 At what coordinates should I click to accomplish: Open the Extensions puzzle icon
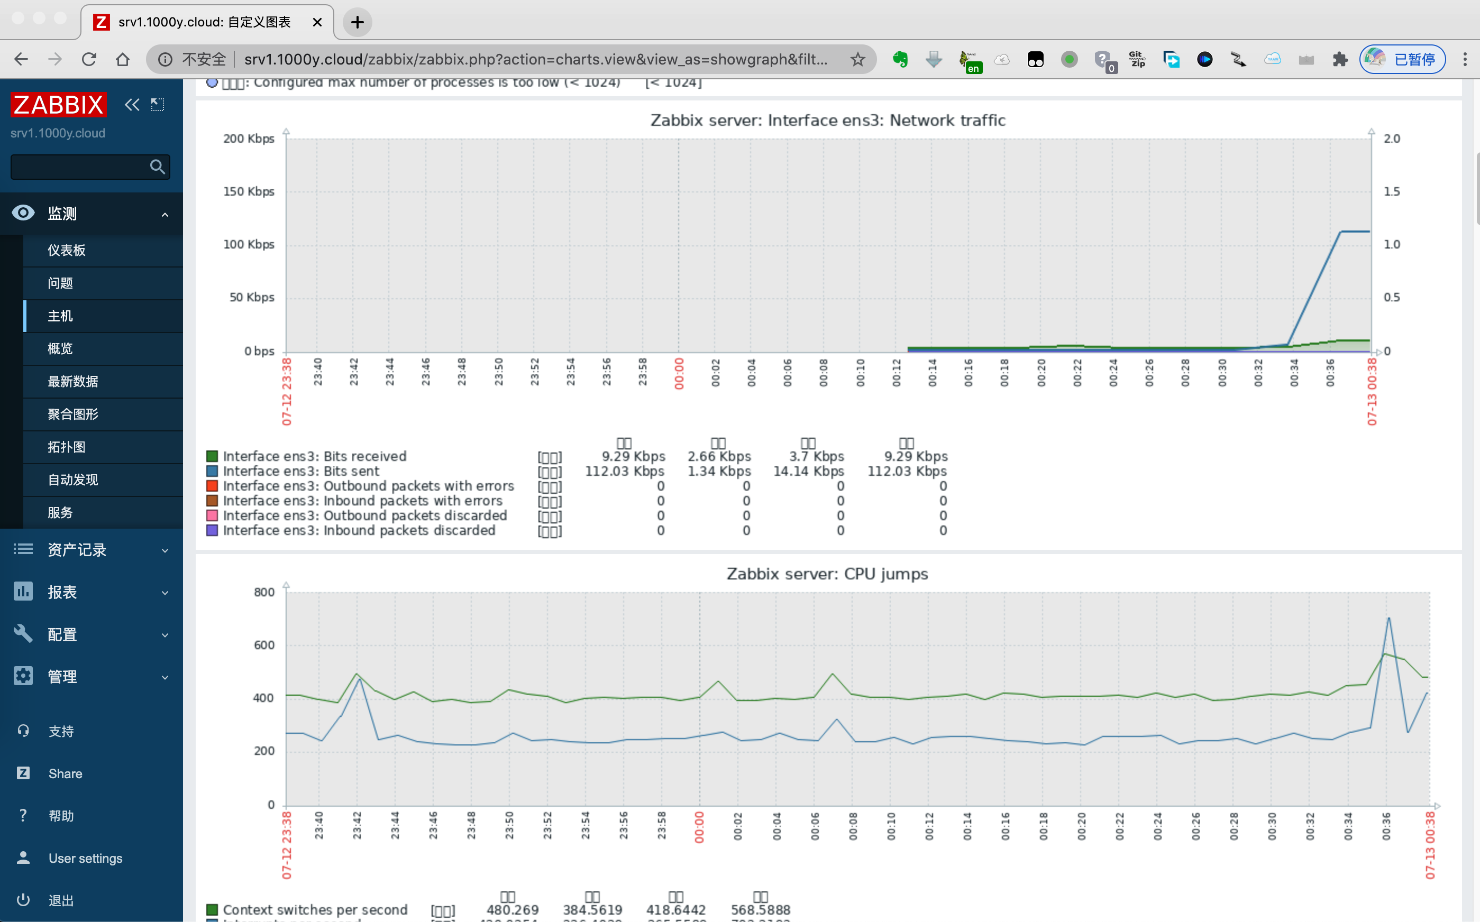[1340, 59]
